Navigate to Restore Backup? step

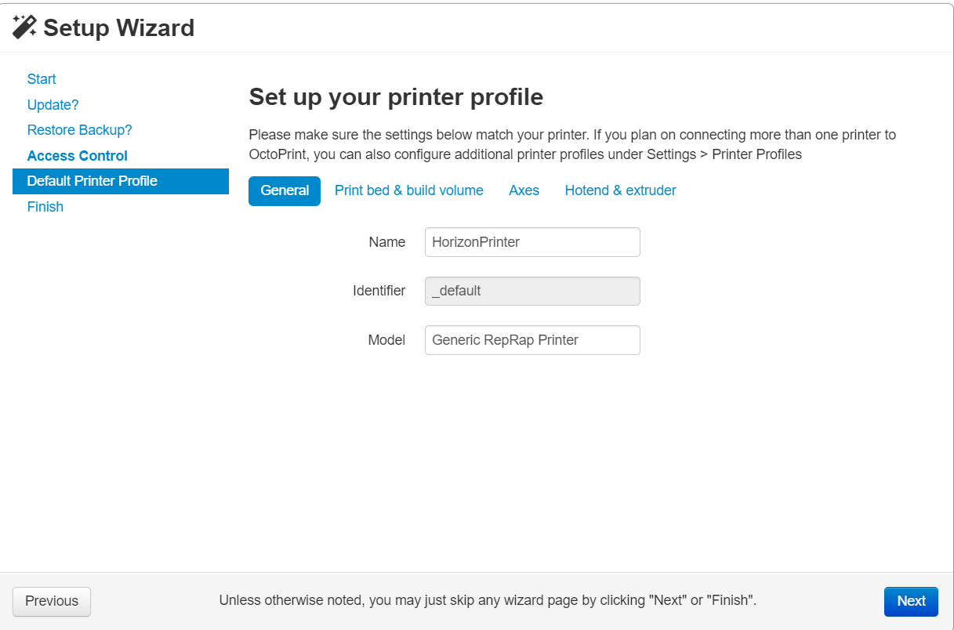click(x=79, y=130)
